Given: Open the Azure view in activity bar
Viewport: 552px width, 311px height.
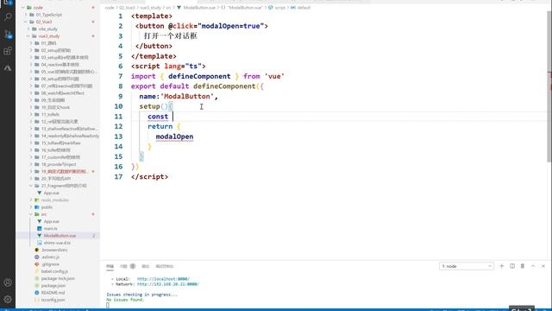Looking at the screenshot, I should (8, 67).
